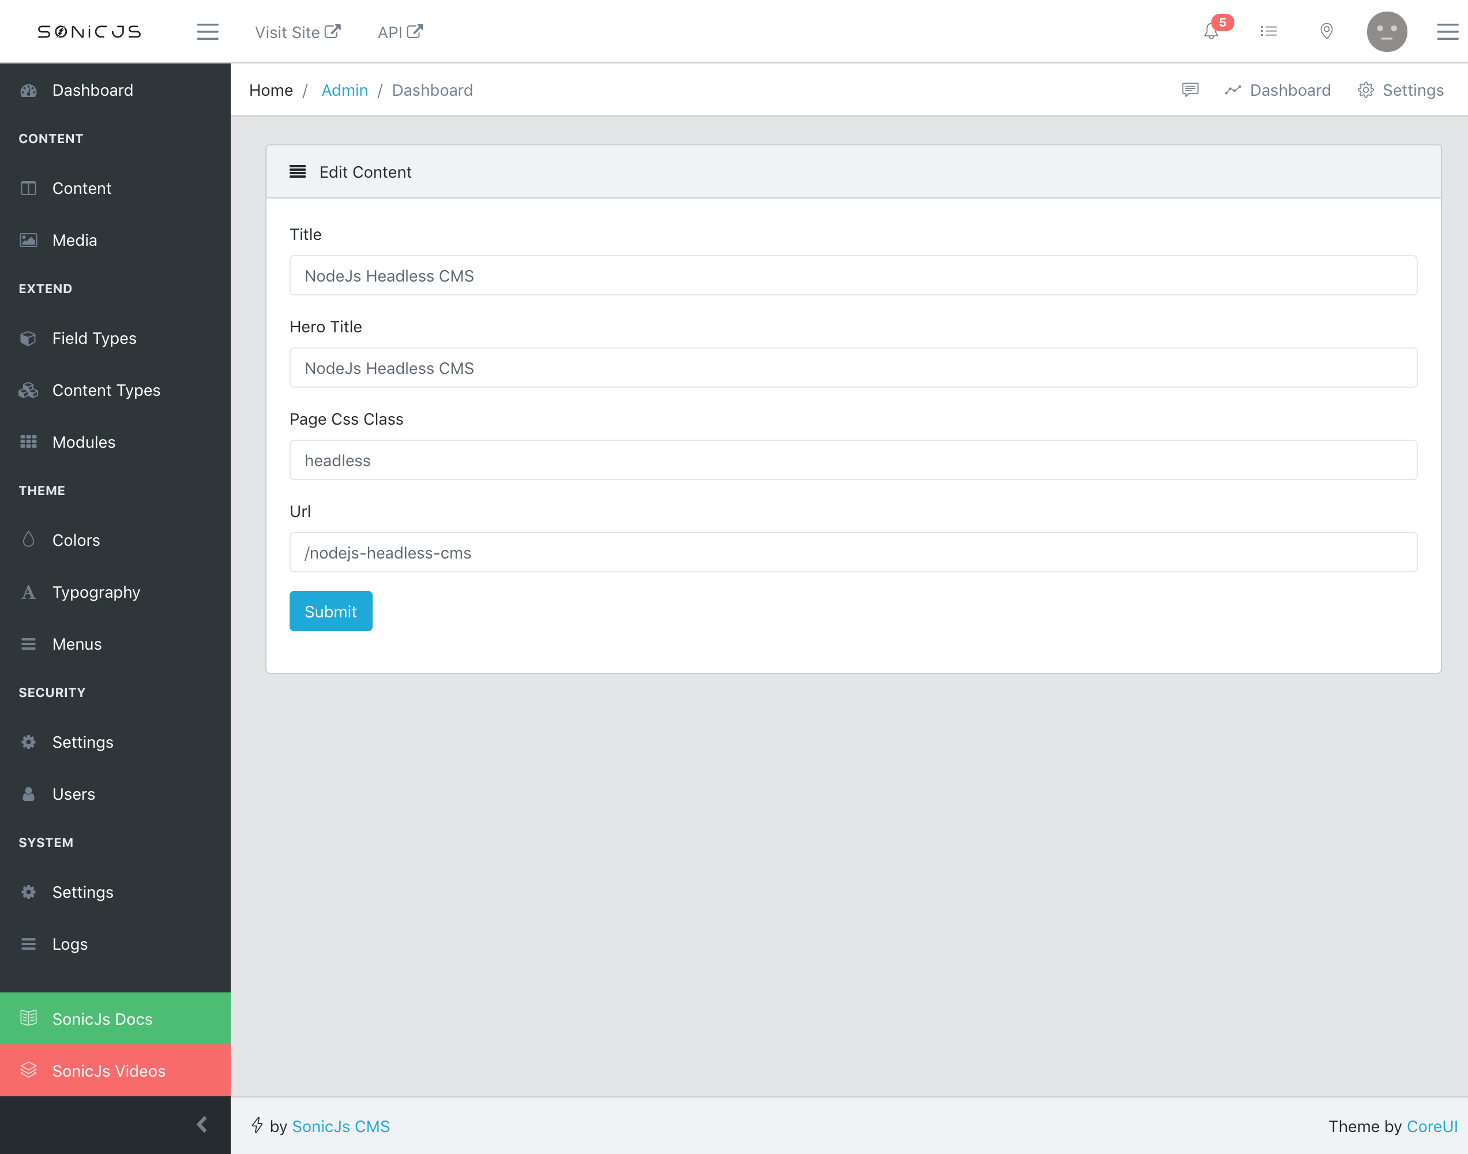
Task: Click the Logs bars icon
Action: [28, 944]
